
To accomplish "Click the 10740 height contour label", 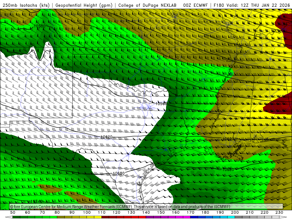I will point(36,201).
